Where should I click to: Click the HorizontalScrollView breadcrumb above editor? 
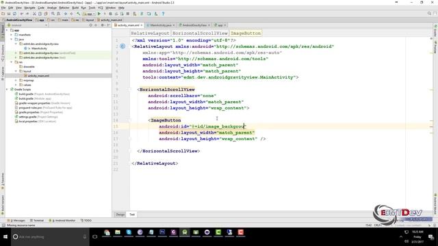[x=200, y=33]
